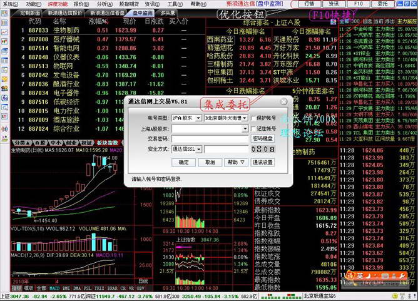Click the line chart icon in left sidebar

click(4, 32)
